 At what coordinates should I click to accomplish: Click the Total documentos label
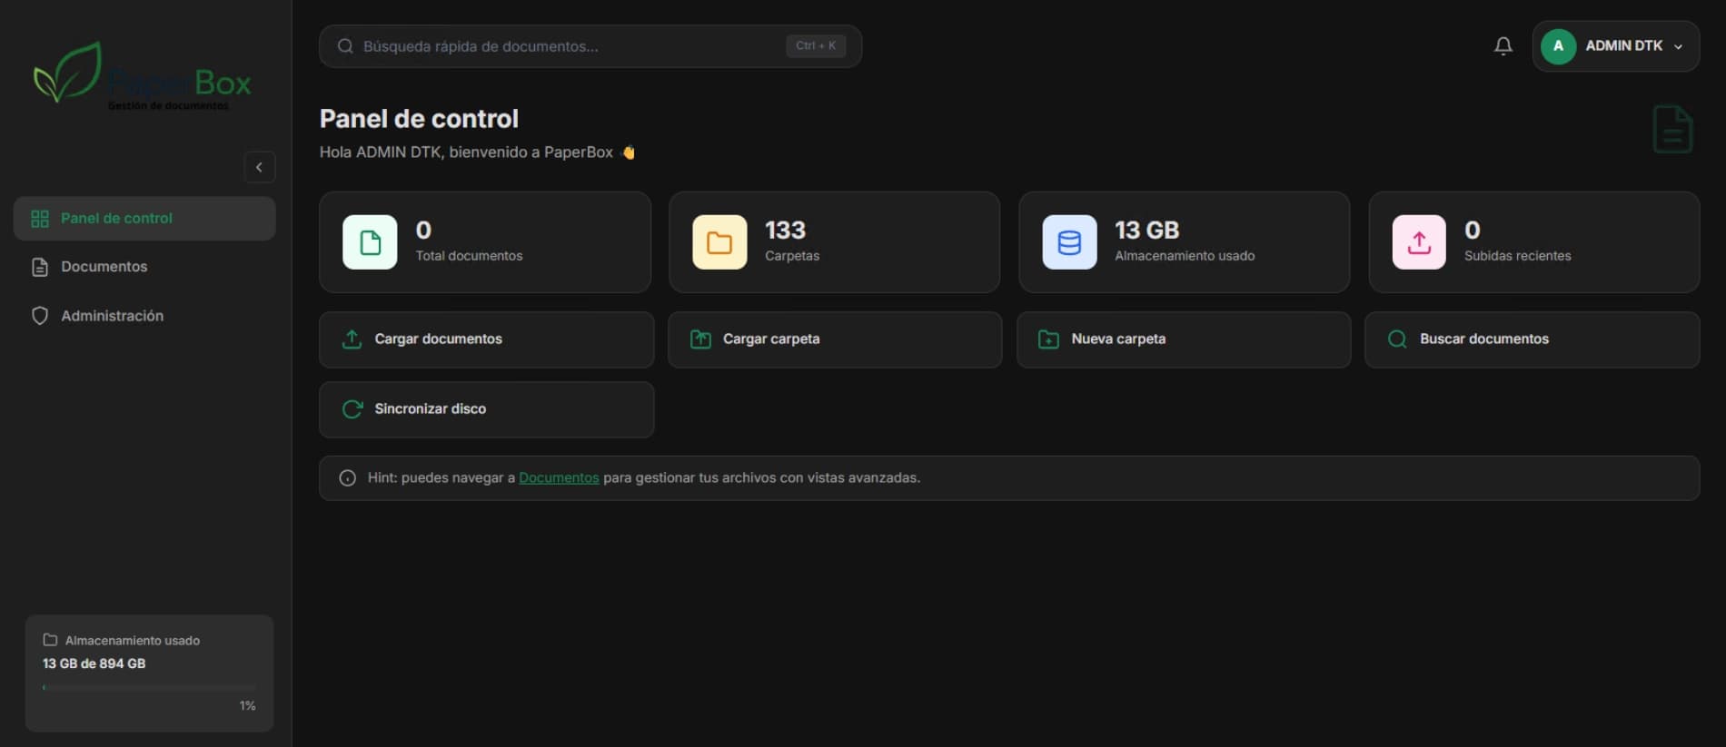click(469, 256)
